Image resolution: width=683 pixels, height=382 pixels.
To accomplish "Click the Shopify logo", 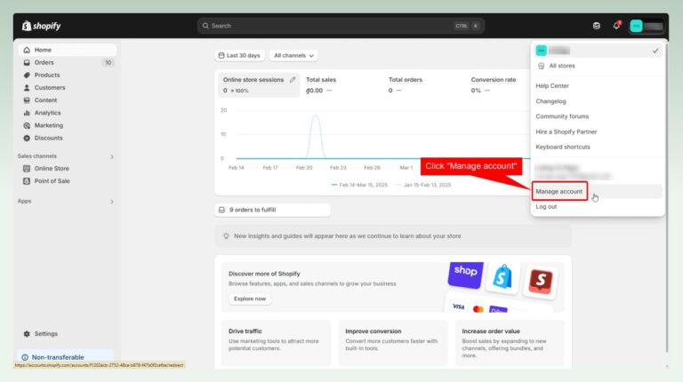I will (x=42, y=26).
